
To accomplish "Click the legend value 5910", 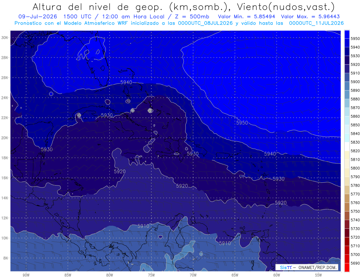I will pyautogui.click(x=355, y=73).
